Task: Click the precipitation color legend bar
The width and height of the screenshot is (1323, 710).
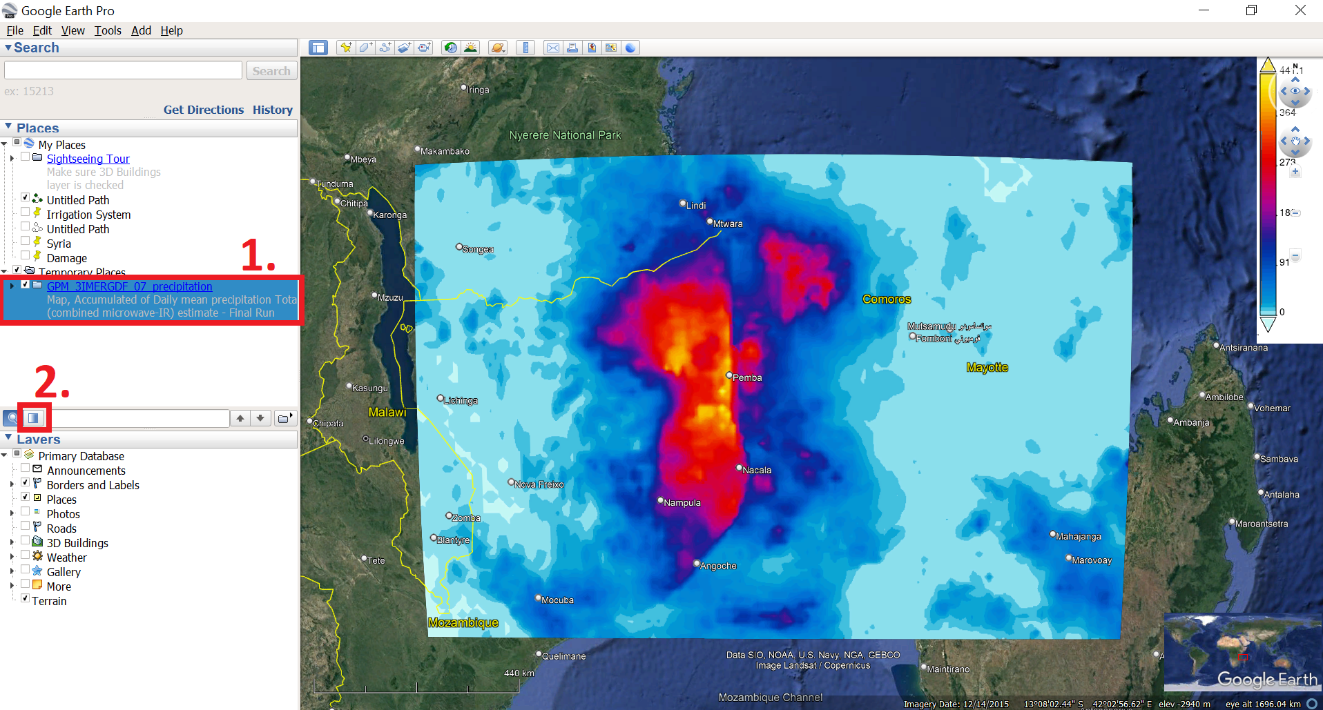Action: 1268,195
